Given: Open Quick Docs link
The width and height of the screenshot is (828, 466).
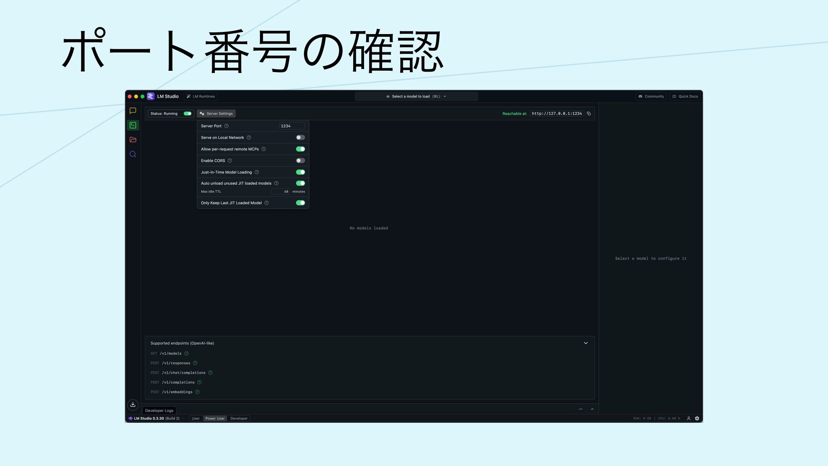Looking at the screenshot, I should (x=685, y=96).
